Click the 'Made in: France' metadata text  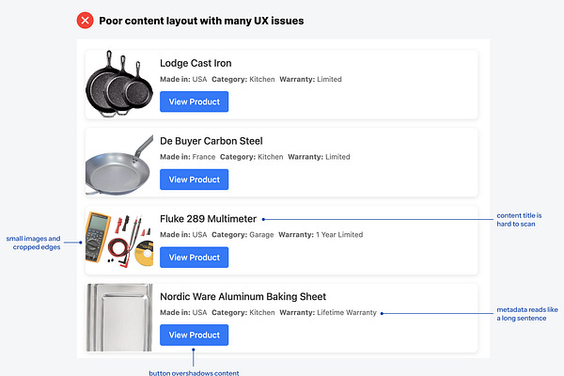(188, 157)
